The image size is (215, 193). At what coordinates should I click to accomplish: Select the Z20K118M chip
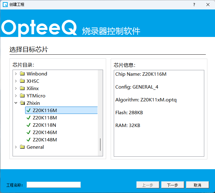click(45, 118)
